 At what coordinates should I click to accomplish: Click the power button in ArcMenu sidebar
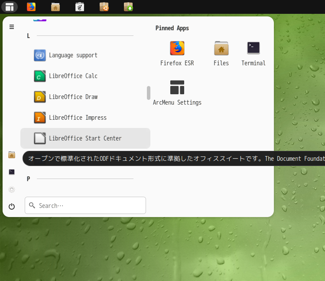[12, 206]
